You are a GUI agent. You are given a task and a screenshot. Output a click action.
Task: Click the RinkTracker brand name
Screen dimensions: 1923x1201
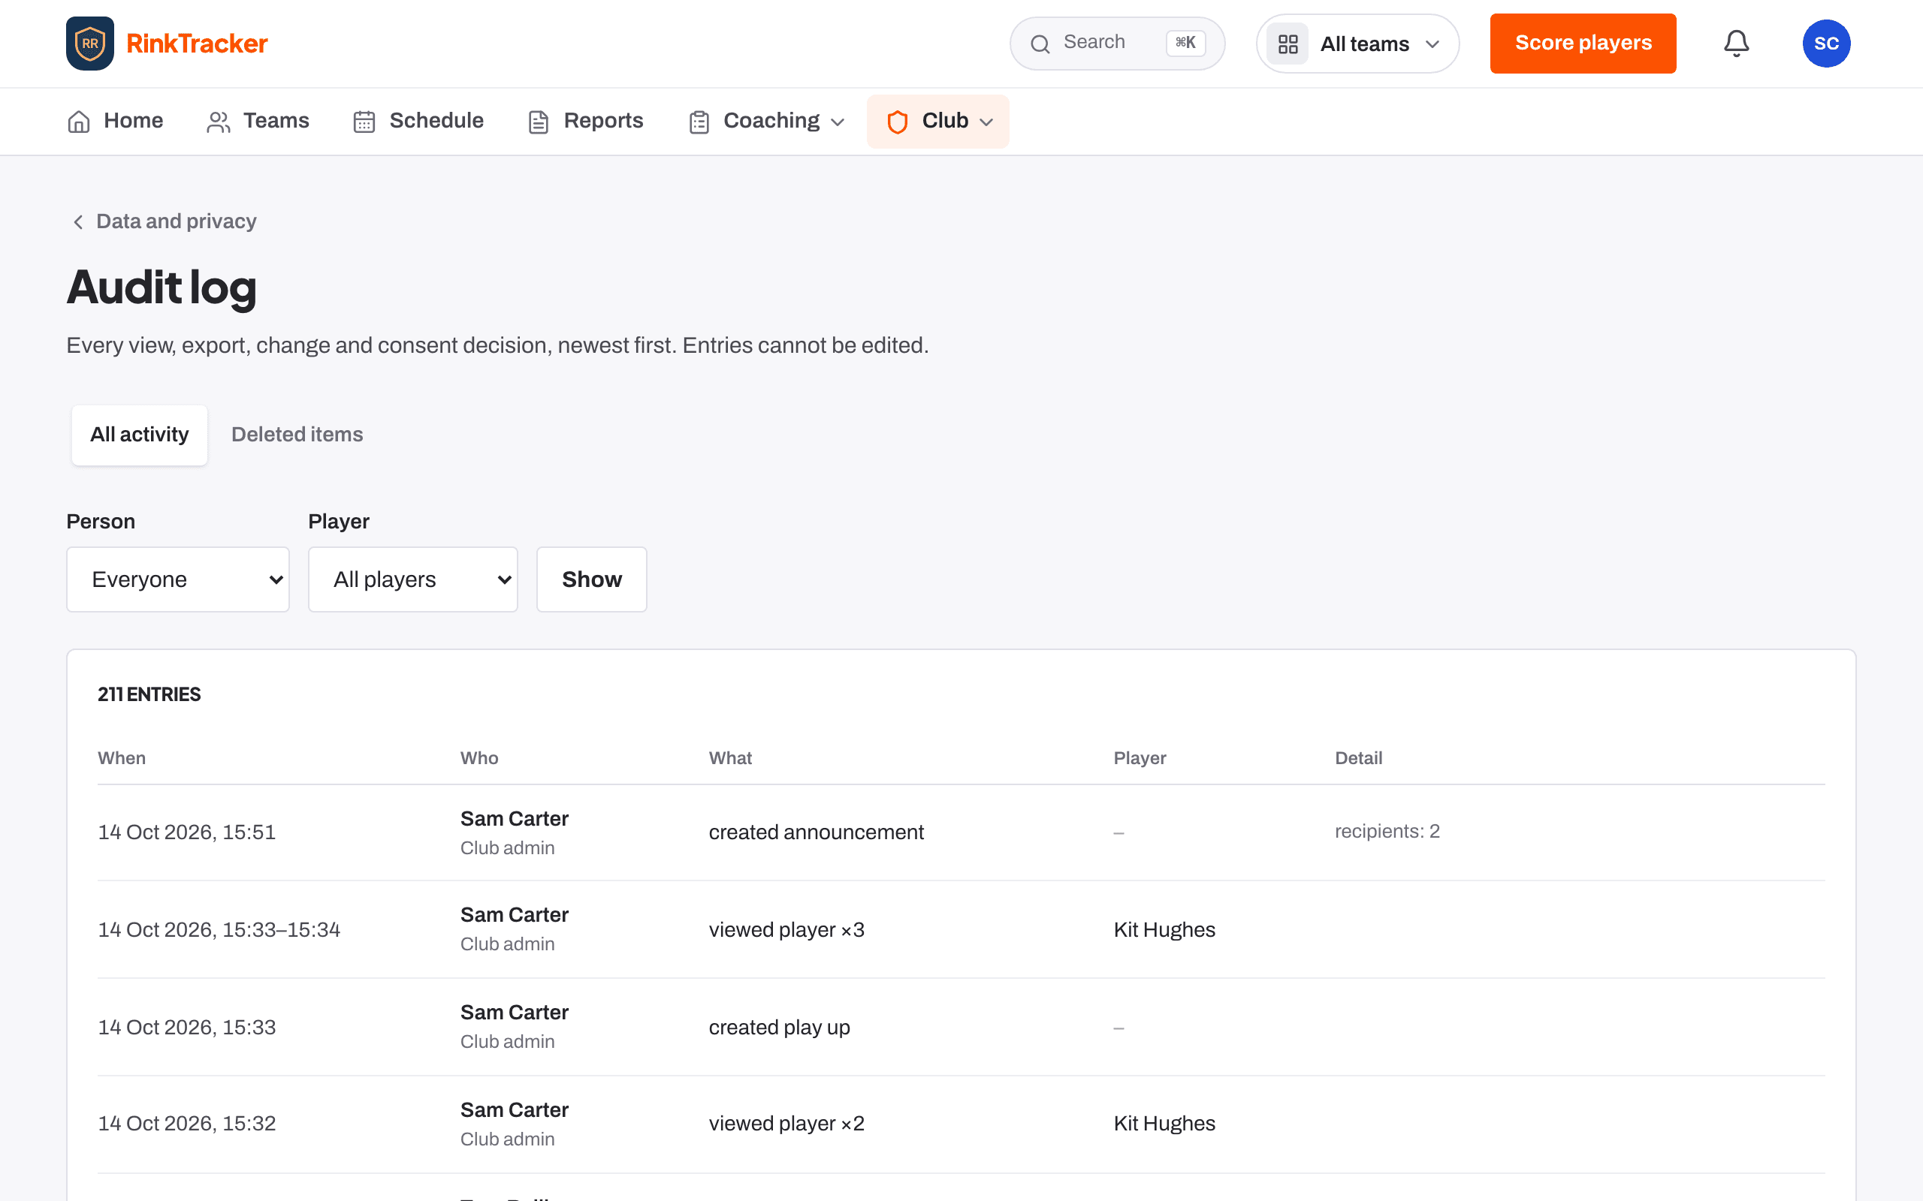click(197, 44)
